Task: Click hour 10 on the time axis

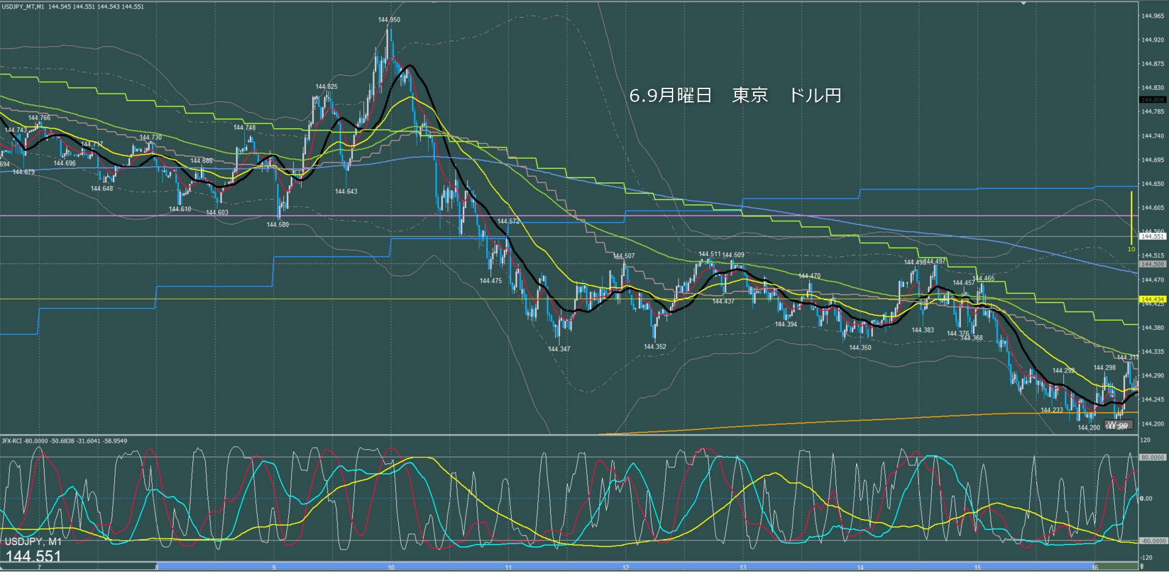Action: 391,567
